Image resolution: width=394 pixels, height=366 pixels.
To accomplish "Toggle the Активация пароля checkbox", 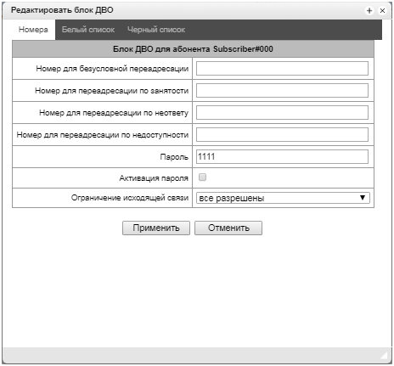I will point(202,177).
